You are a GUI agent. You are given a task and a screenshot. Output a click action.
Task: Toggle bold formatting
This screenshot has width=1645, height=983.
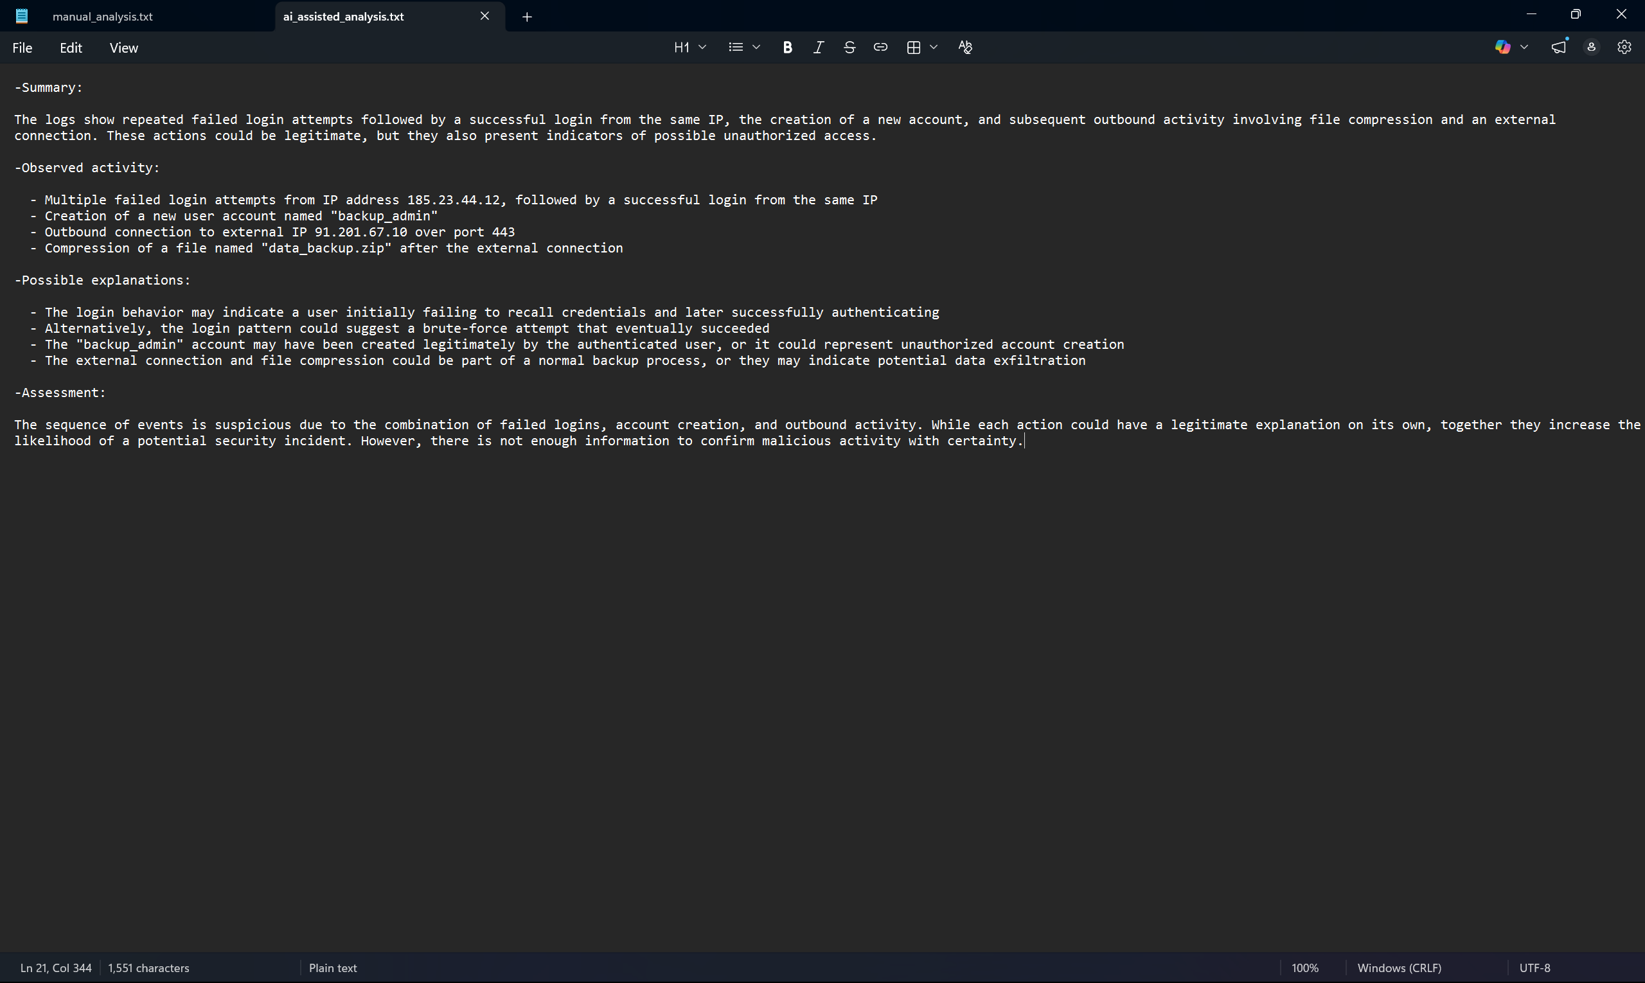point(787,47)
